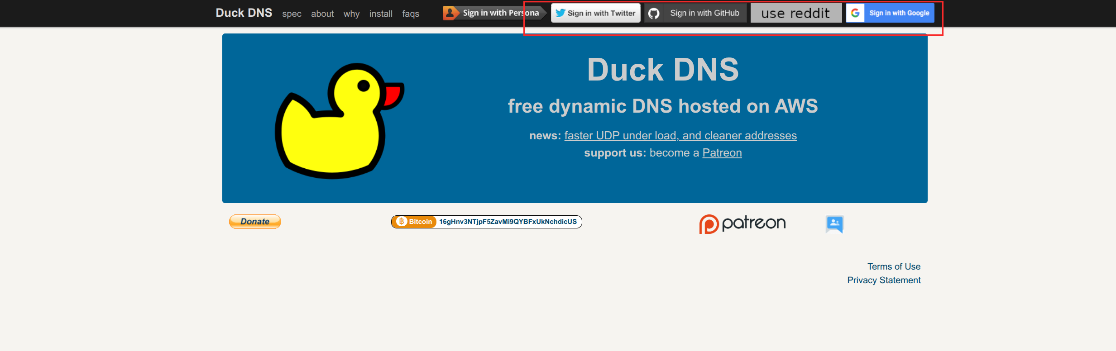1116x351 pixels.
Task: Open the faqs page
Action: point(411,14)
